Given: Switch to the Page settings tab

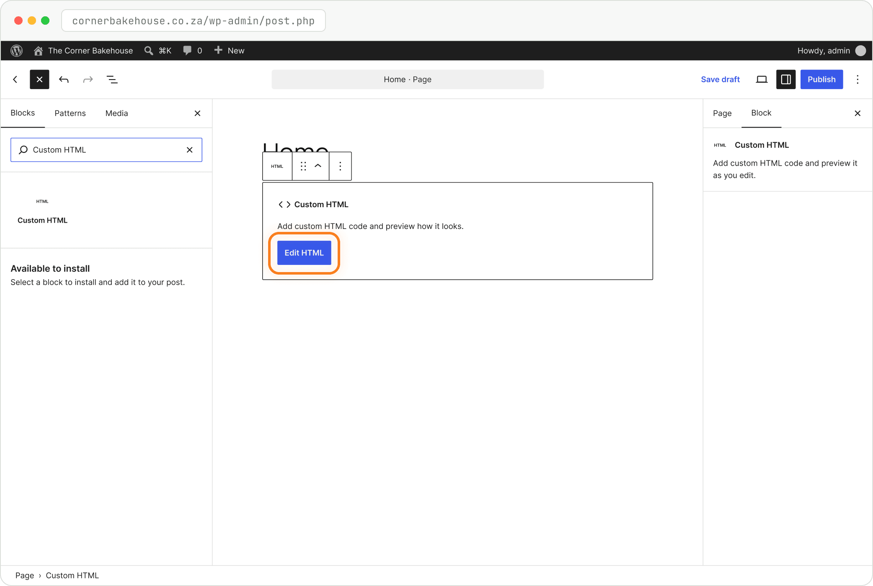Looking at the screenshot, I should pyautogui.click(x=722, y=113).
